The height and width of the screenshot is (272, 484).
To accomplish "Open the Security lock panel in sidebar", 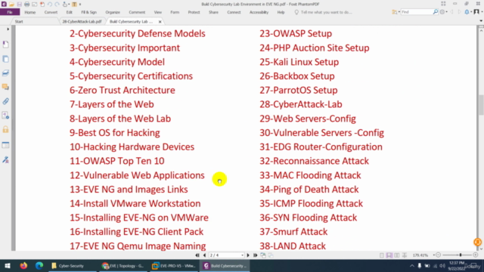I will 5,129.
